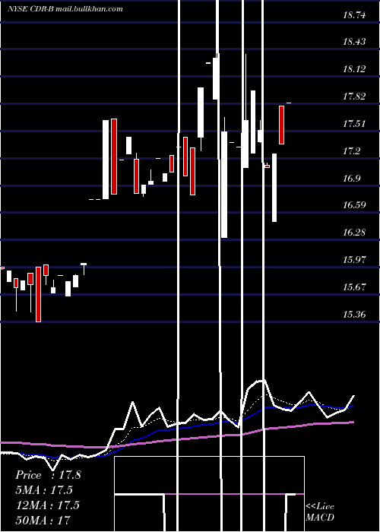Click the last red candlestick near 17.82
The width and height of the screenshot is (380, 532).
(282, 125)
